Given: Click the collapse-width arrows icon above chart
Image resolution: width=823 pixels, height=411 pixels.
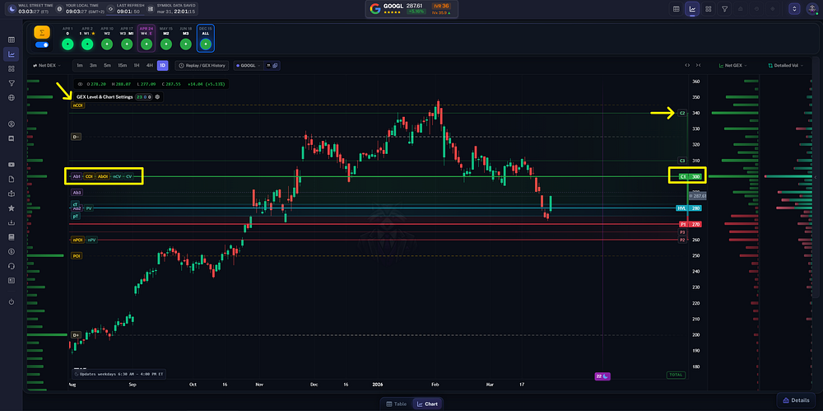Looking at the screenshot, I should click(x=698, y=65).
